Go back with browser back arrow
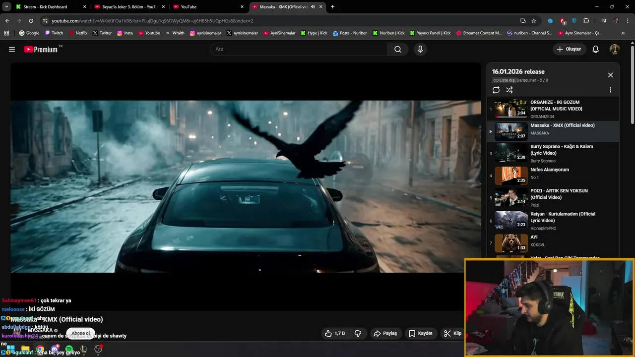The height and width of the screenshot is (357, 635). coord(7,21)
